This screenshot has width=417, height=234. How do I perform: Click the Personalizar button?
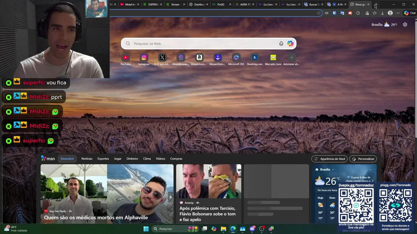click(x=363, y=159)
